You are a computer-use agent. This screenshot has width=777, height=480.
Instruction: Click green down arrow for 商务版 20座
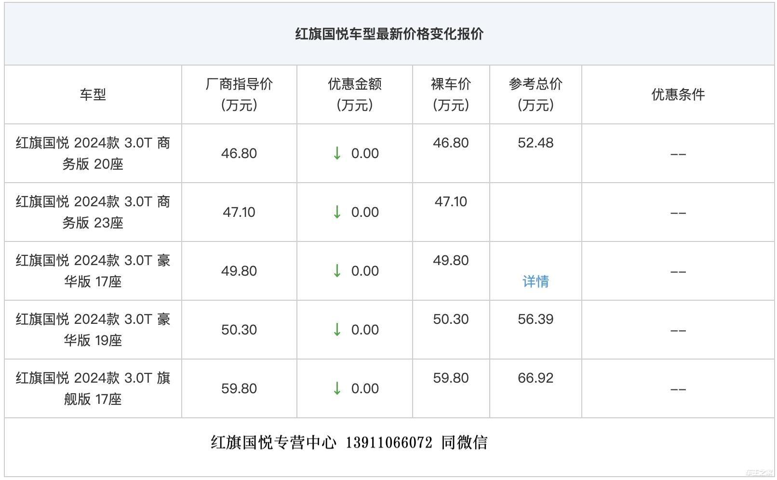tap(337, 153)
